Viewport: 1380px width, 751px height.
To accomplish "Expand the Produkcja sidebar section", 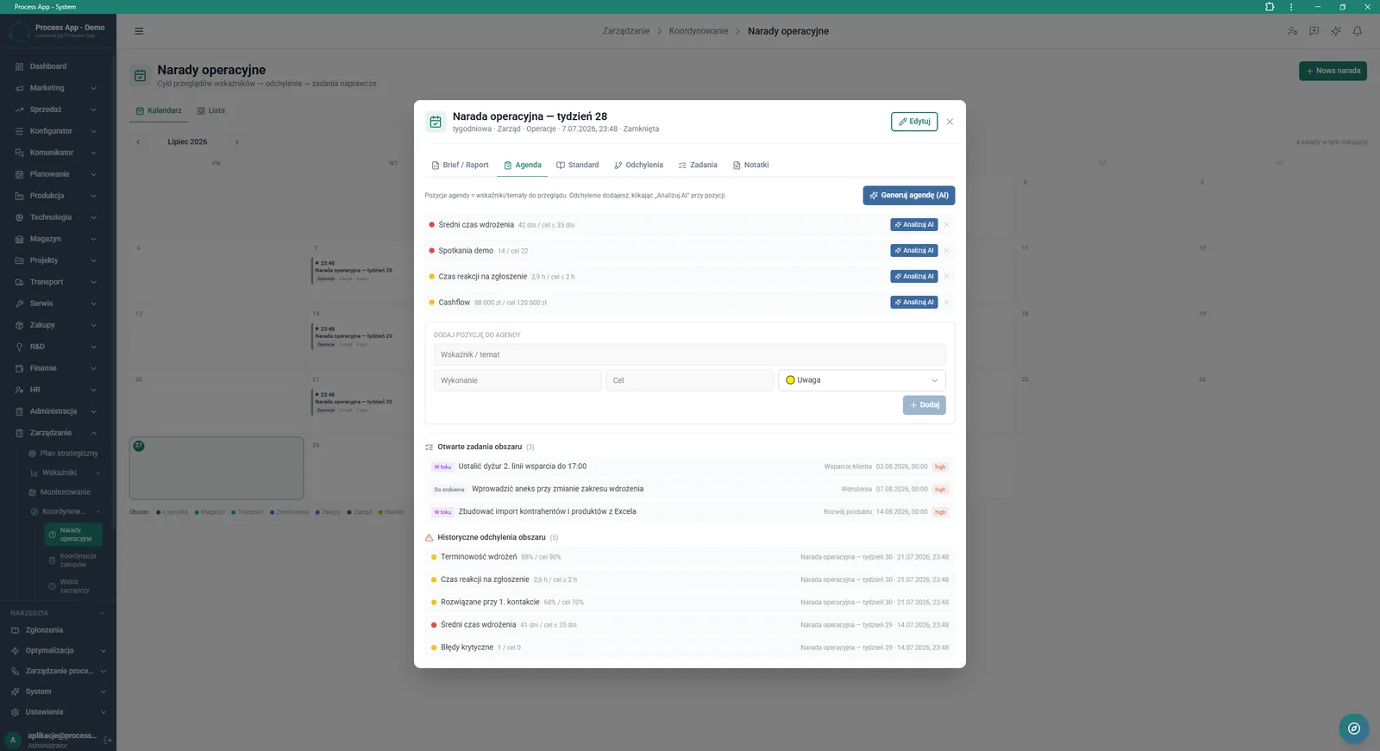I will pyautogui.click(x=58, y=196).
